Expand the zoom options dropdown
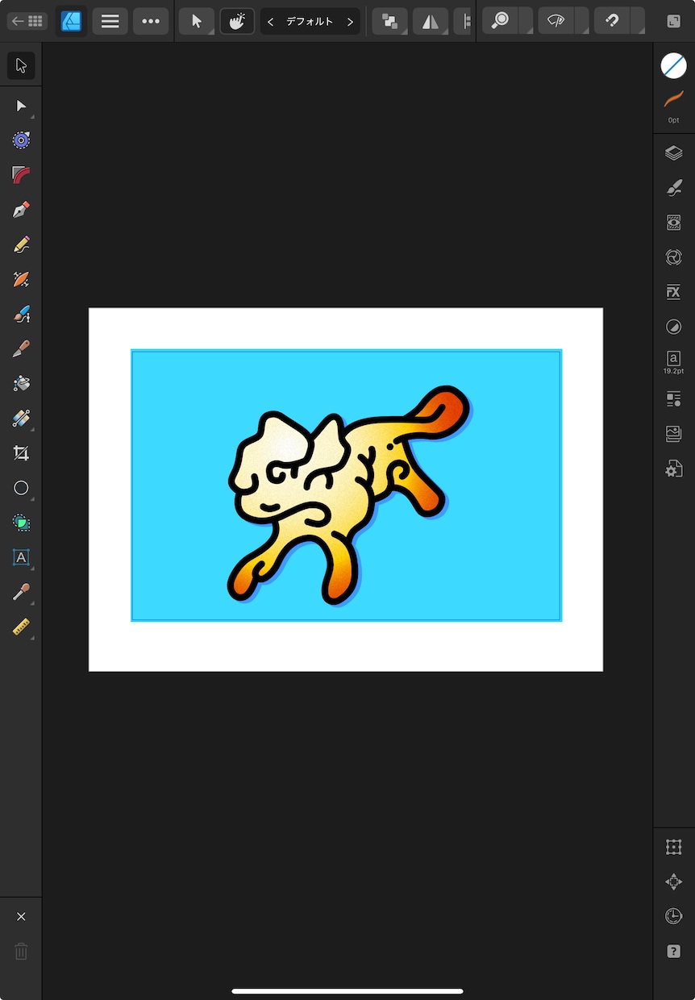Viewport: 695px width, 1000px height. [x=526, y=21]
